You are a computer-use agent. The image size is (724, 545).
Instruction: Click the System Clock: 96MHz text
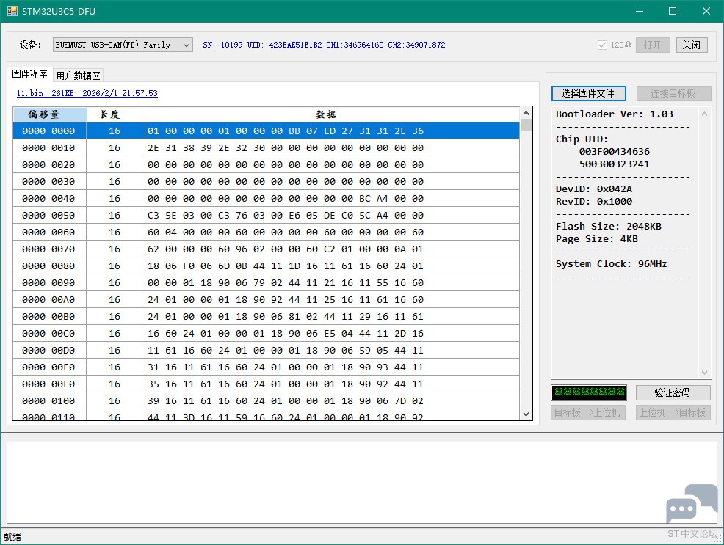pyautogui.click(x=612, y=264)
